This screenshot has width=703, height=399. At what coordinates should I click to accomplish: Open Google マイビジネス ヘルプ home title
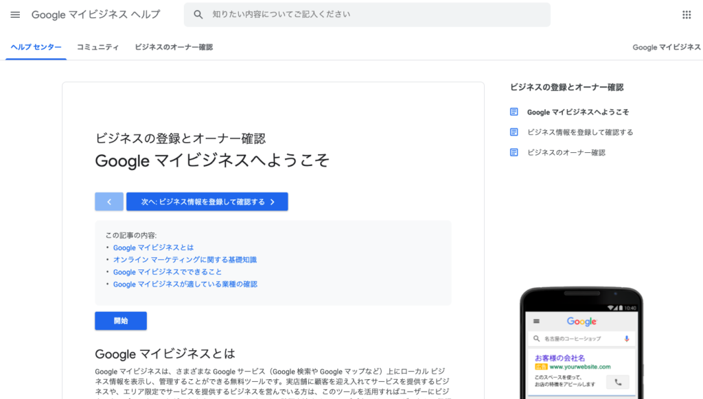tap(95, 15)
